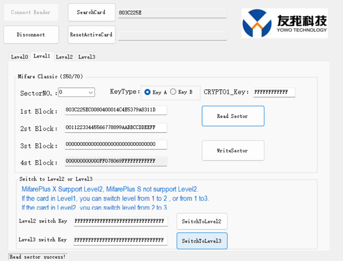Select the Level1 tab
Viewport: 343px width, 261px height.
point(42,56)
